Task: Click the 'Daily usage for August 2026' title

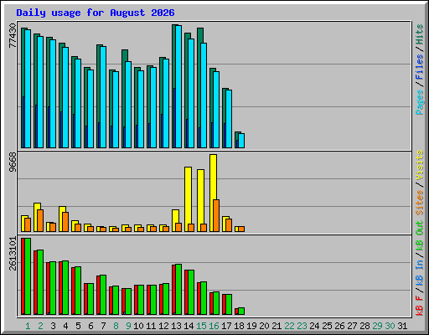Action: [96, 13]
